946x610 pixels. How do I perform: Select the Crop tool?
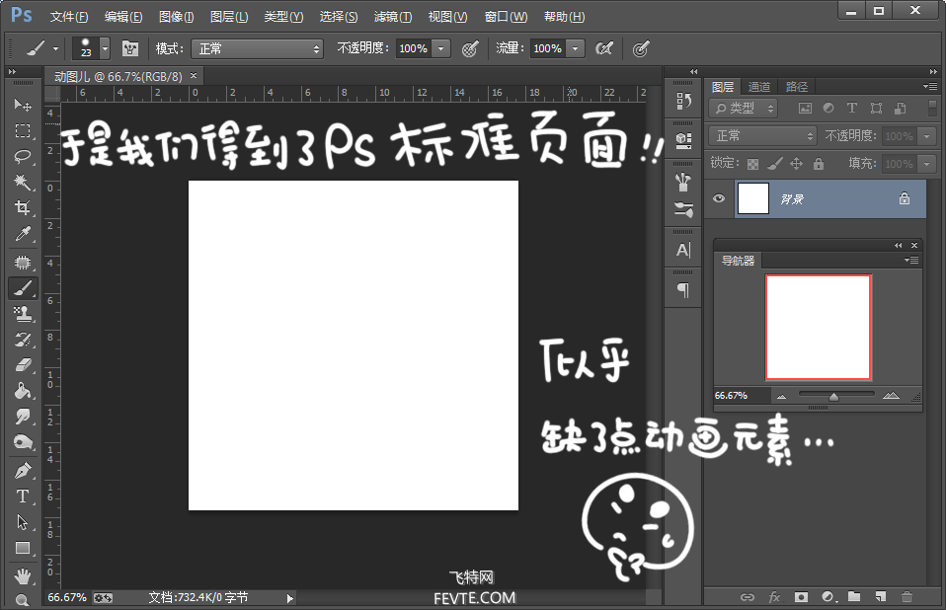23,208
